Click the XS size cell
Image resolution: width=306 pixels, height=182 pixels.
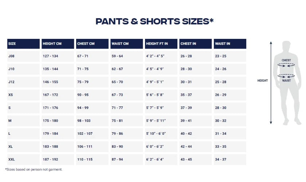click(x=23, y=95)
